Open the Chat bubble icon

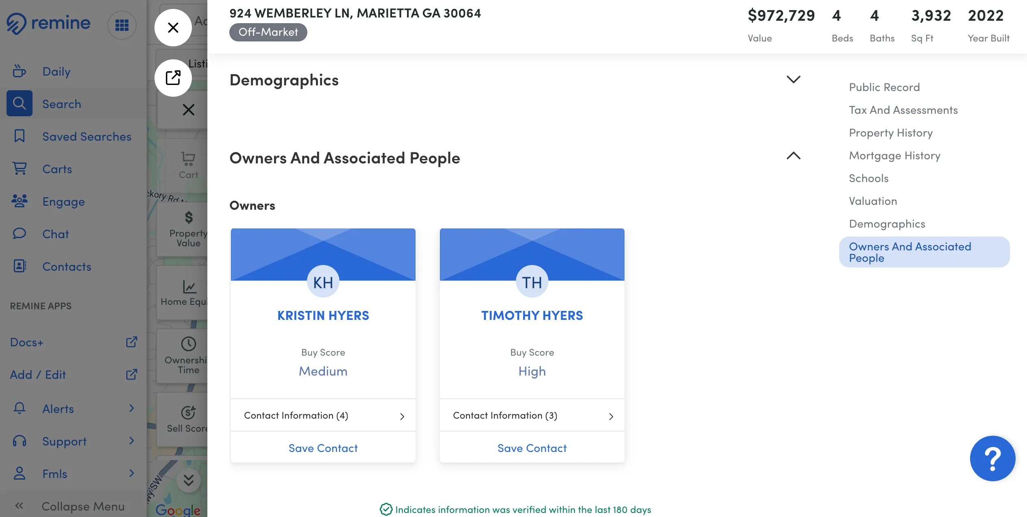pyautogui.click(x=19, y=234)
